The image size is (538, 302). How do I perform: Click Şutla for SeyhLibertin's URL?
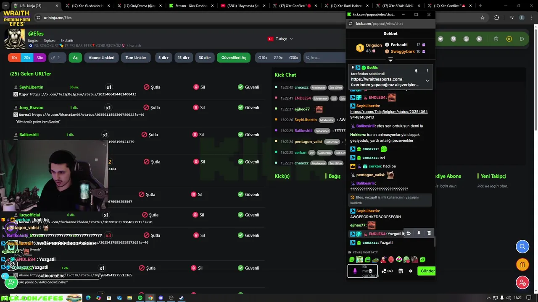coord(152,87)
